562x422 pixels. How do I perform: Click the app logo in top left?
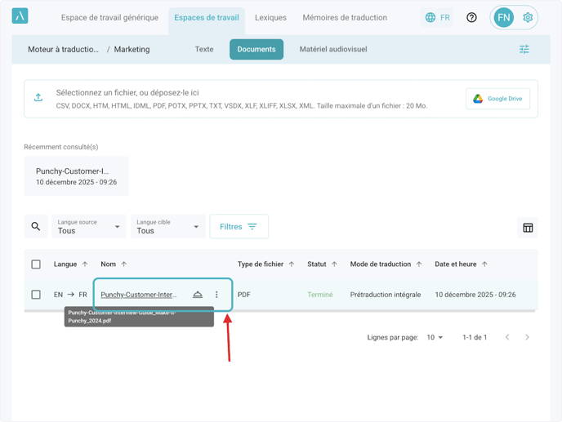pos(20,16)
